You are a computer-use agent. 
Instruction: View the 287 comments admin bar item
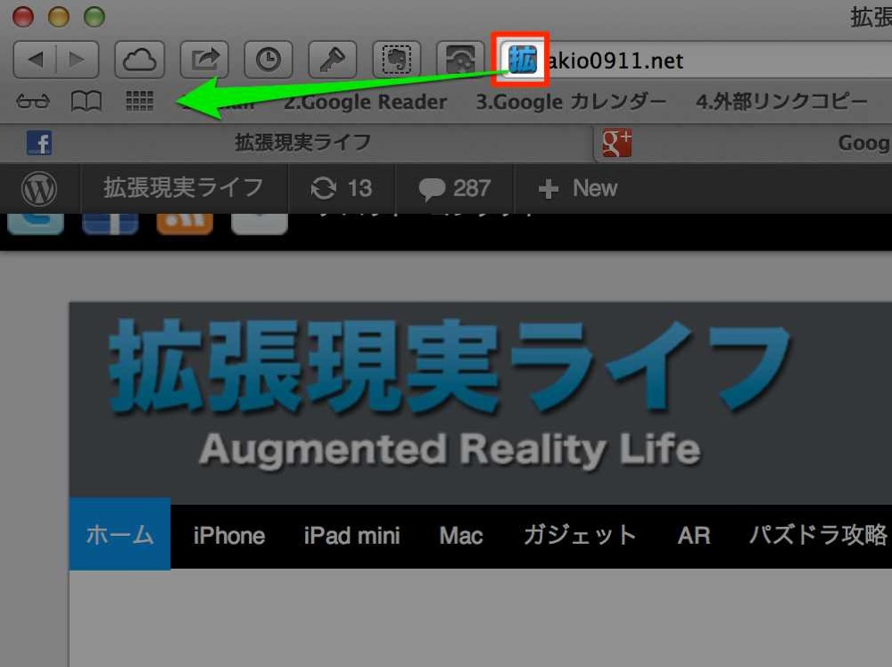(x=455, y=188)
